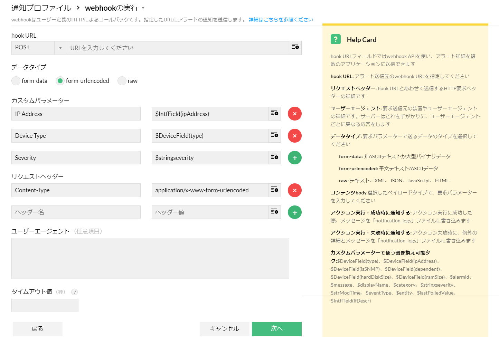Click the 戻る button
The image size is (499, 346).
tap(38, 329)
